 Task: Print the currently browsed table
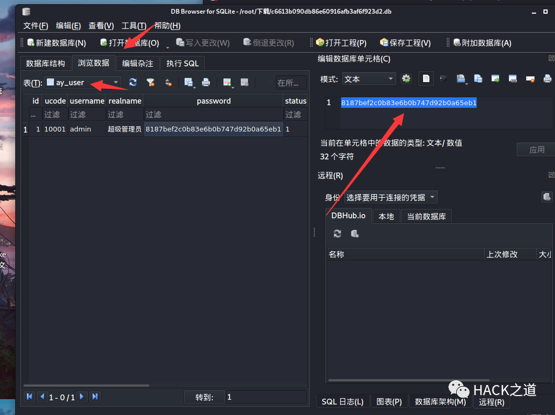pos(205,83)
